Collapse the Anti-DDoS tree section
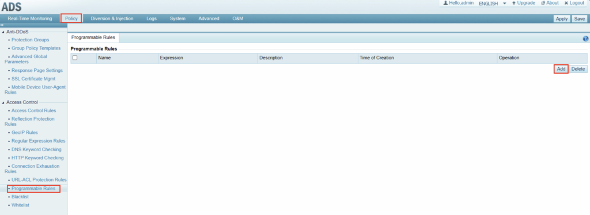 coord(3,32)
